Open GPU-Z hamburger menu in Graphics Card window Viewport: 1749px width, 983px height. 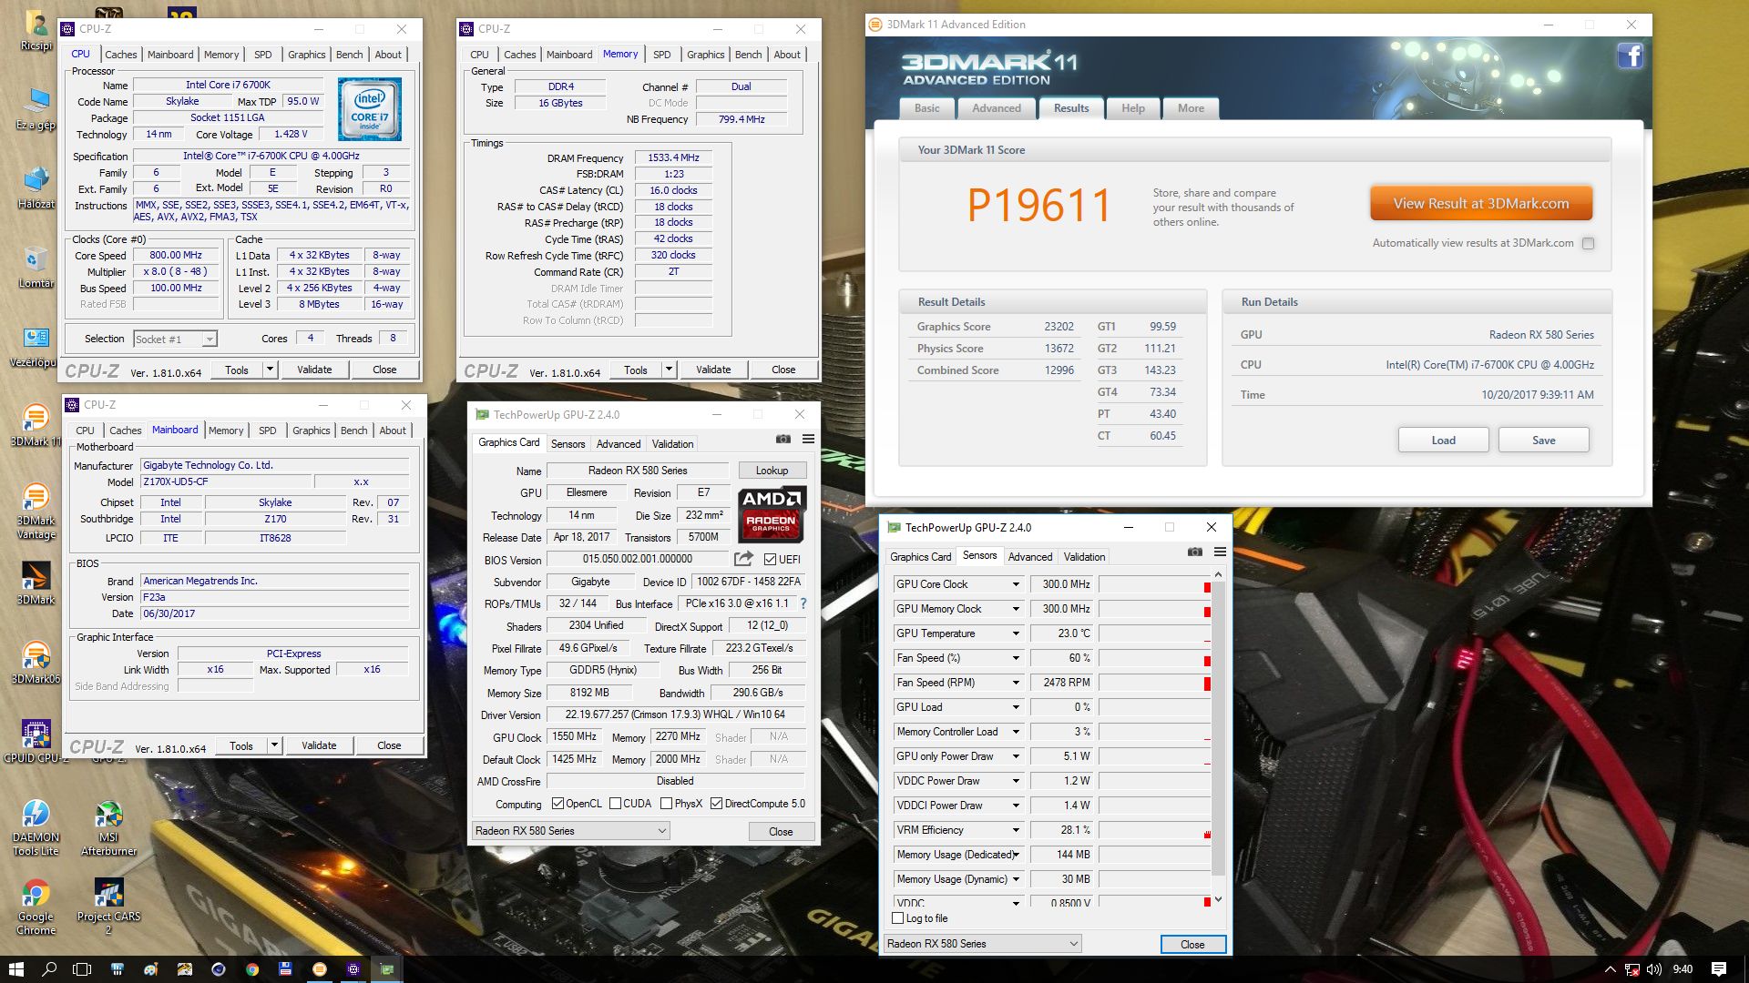pos(808,440)
